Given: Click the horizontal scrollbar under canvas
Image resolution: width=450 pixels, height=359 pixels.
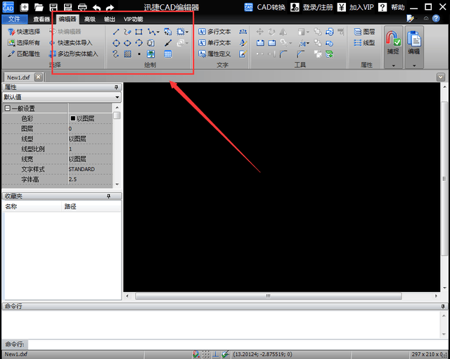Looking at the screenshot, I should [x=269, y=296].
